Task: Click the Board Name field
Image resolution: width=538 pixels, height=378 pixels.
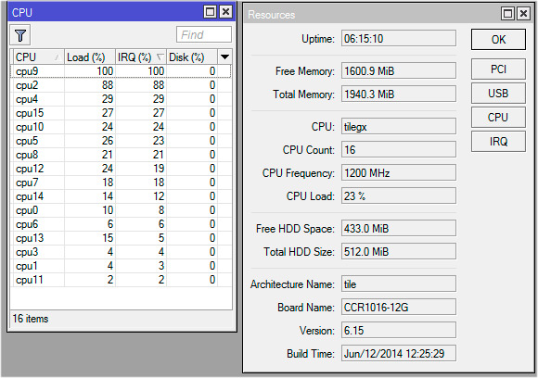Action: 398,307
